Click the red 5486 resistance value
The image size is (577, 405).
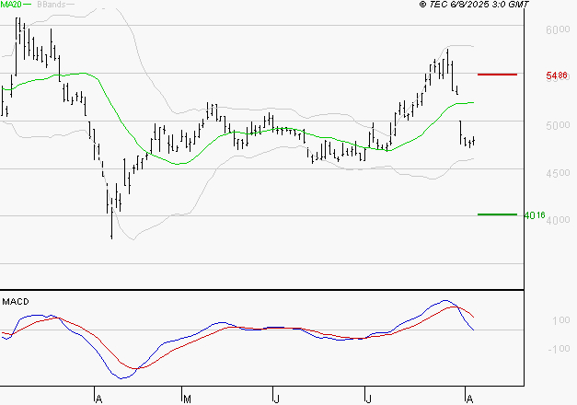557,75
